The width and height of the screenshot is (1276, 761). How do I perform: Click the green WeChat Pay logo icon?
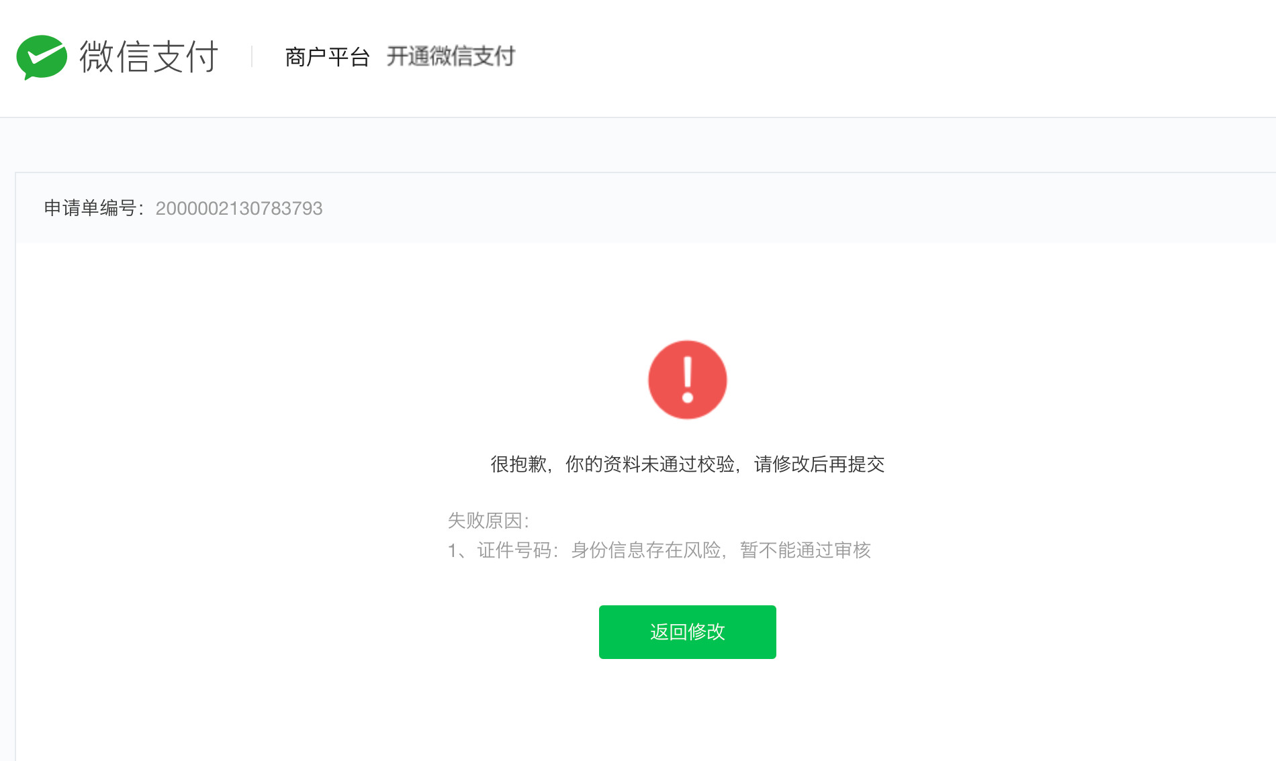pos(42,57)
